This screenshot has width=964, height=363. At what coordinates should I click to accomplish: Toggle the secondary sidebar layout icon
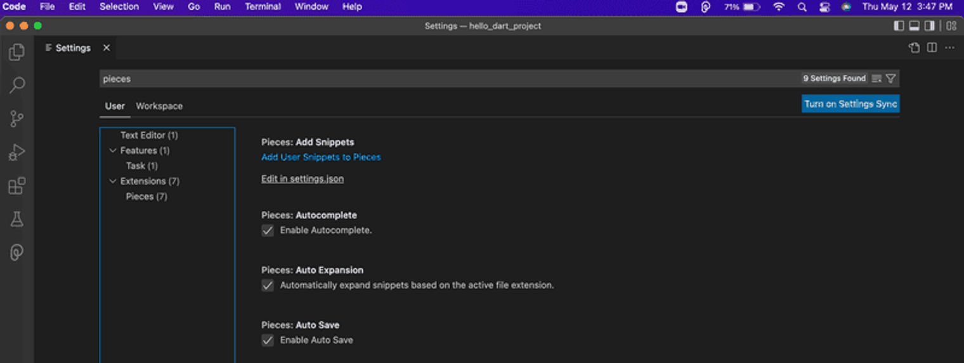[930, 26]
